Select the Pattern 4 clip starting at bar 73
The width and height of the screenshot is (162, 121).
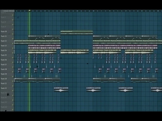(117, 37)
